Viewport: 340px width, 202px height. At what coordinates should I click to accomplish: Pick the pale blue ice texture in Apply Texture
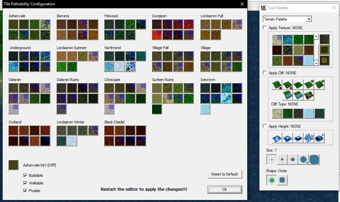[309, 61]
